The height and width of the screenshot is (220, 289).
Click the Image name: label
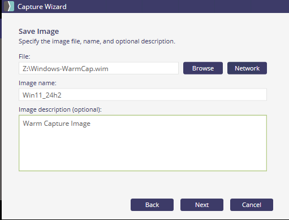(x=37, y=83)
